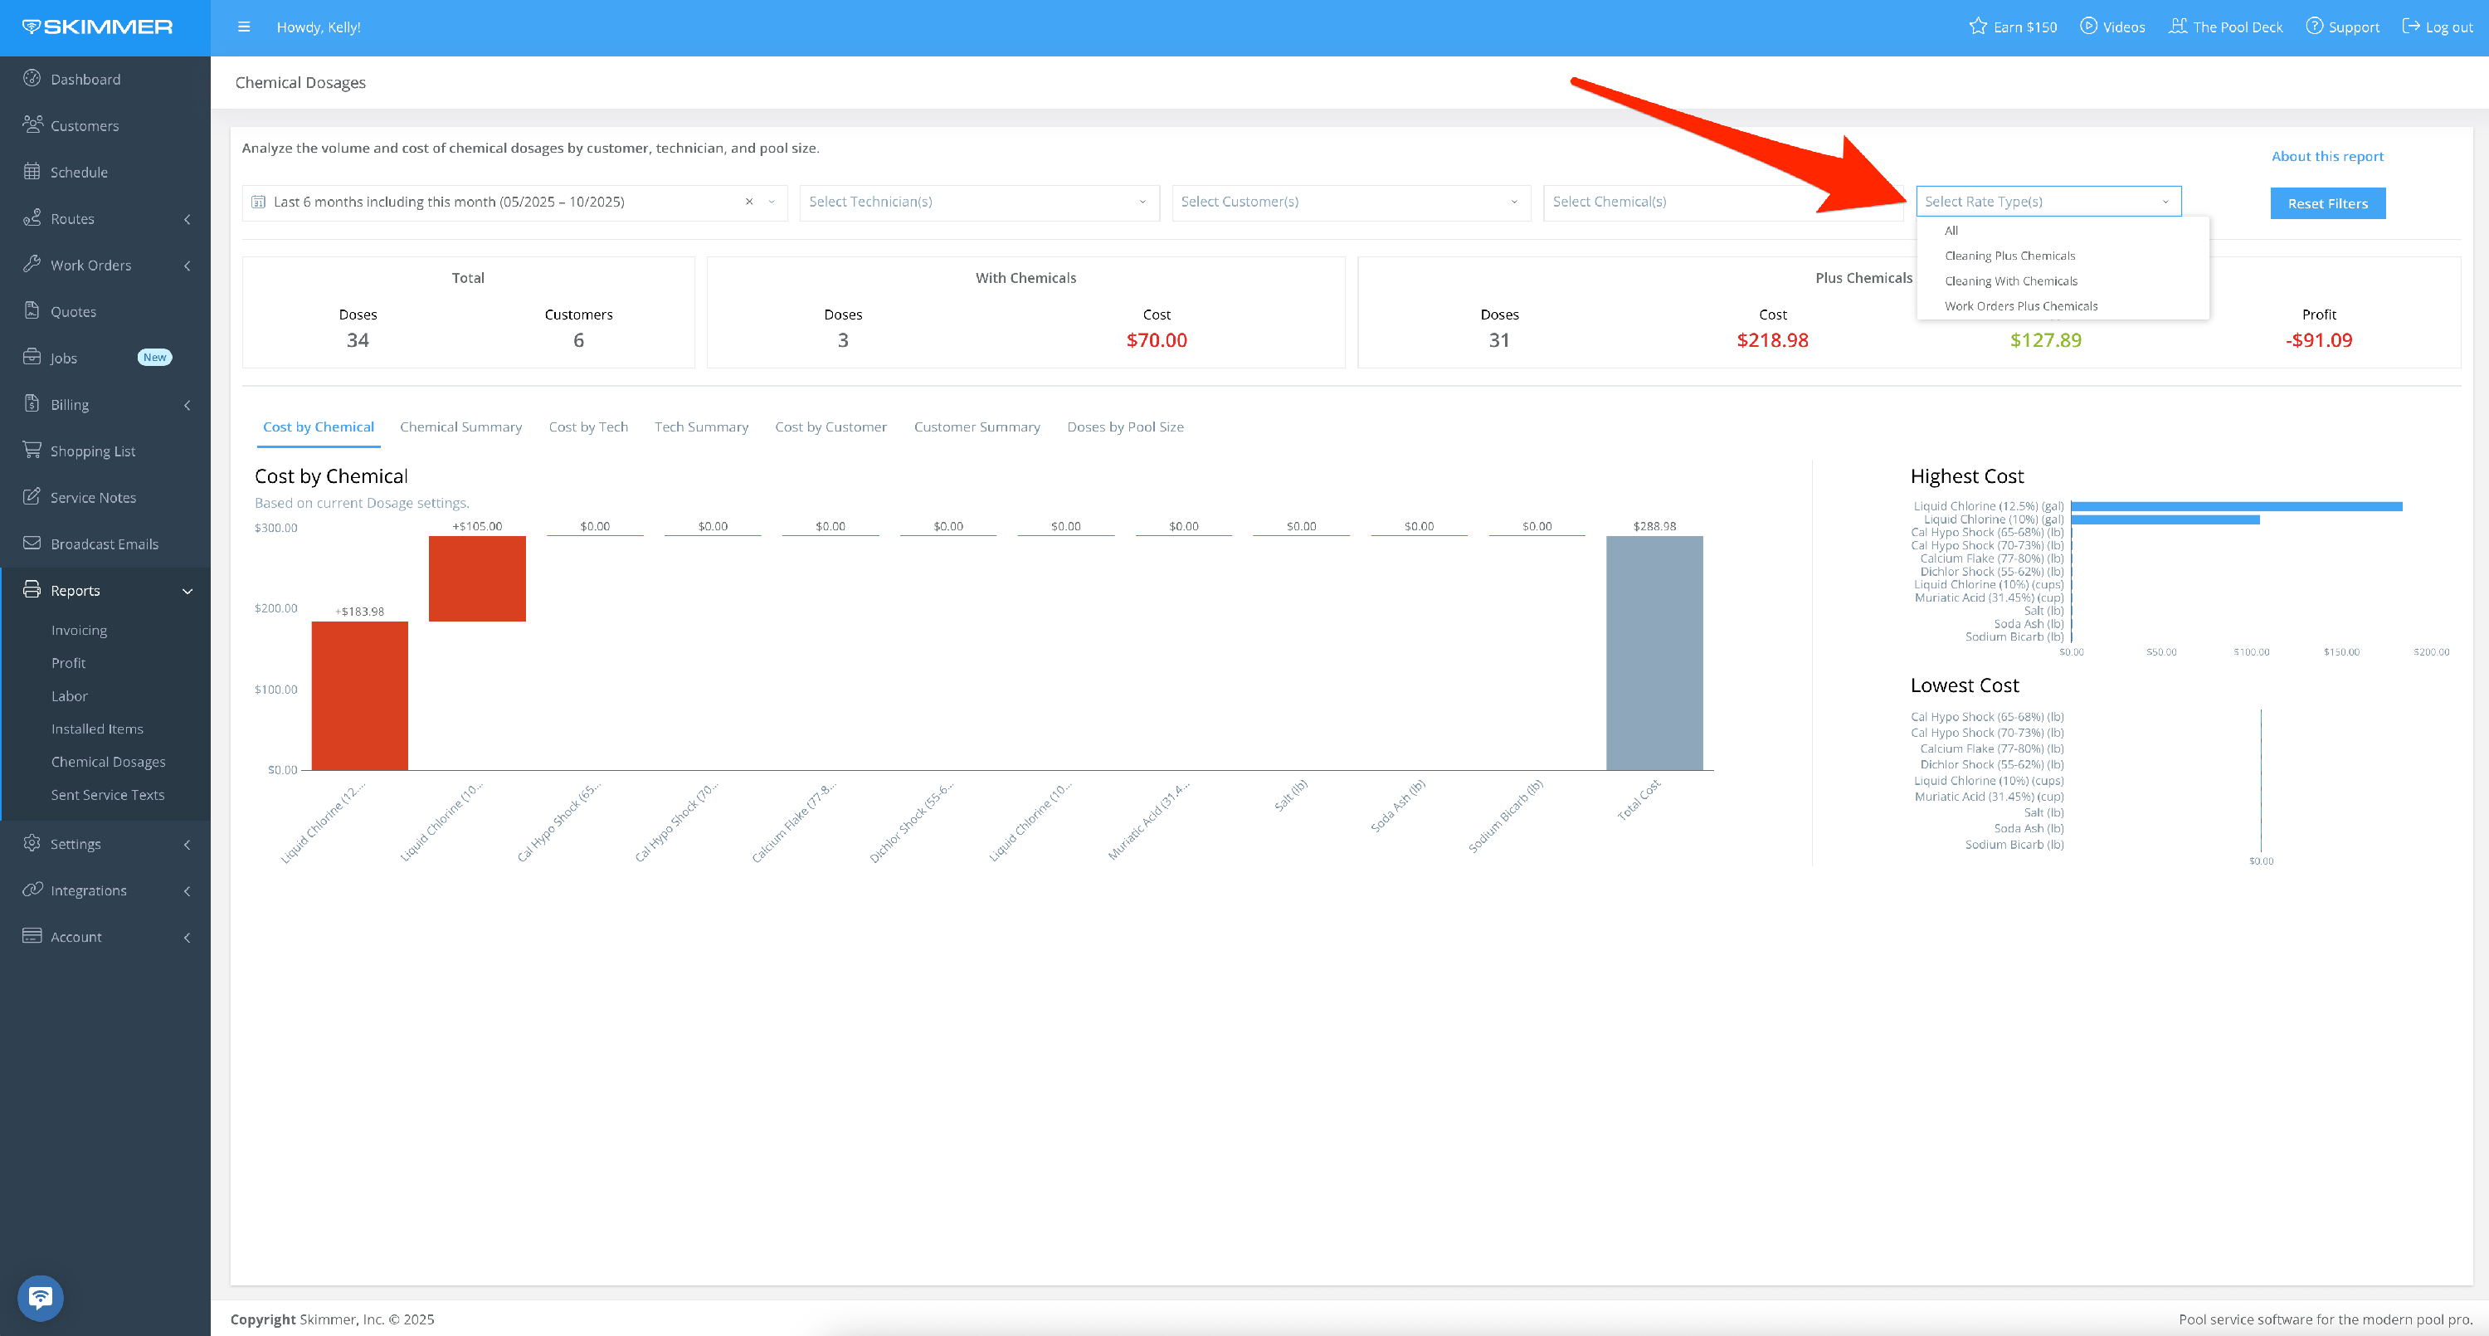
Task: Clear the date range filter X
Action: click(x=749, y=202)
